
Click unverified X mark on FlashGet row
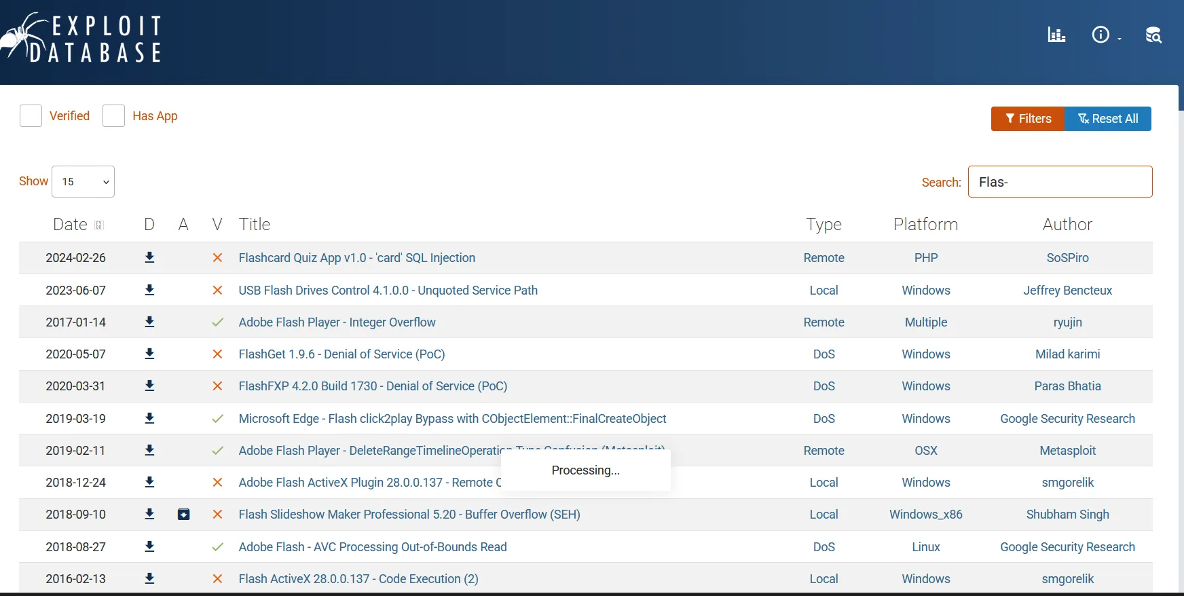(217, 354)
